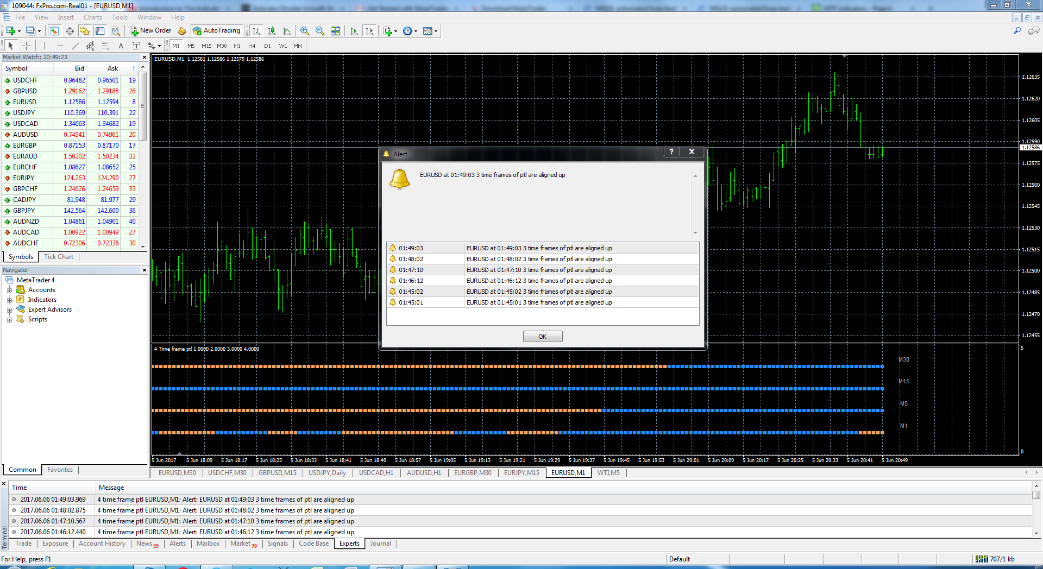Open the Charts menu
Image resolution: width=1043 pixels, height=569 pixels.
[x=92, y=17]
